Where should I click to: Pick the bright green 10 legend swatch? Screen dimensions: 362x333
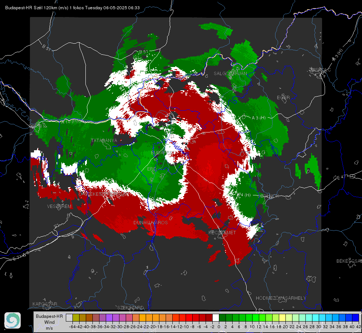point(256,317)
